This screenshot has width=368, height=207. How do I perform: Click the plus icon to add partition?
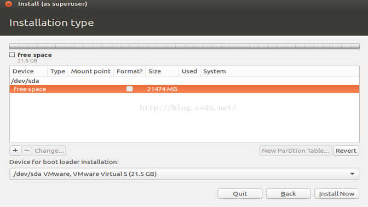(15, 151)
